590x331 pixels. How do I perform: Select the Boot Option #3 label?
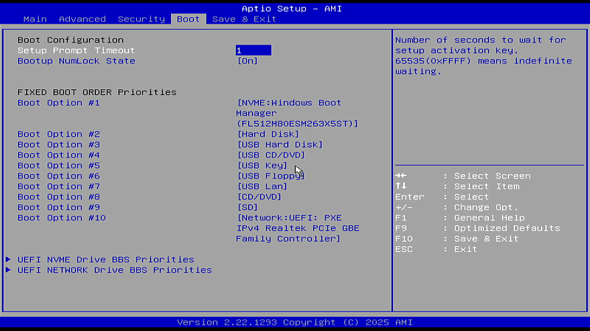coord(58,145)
